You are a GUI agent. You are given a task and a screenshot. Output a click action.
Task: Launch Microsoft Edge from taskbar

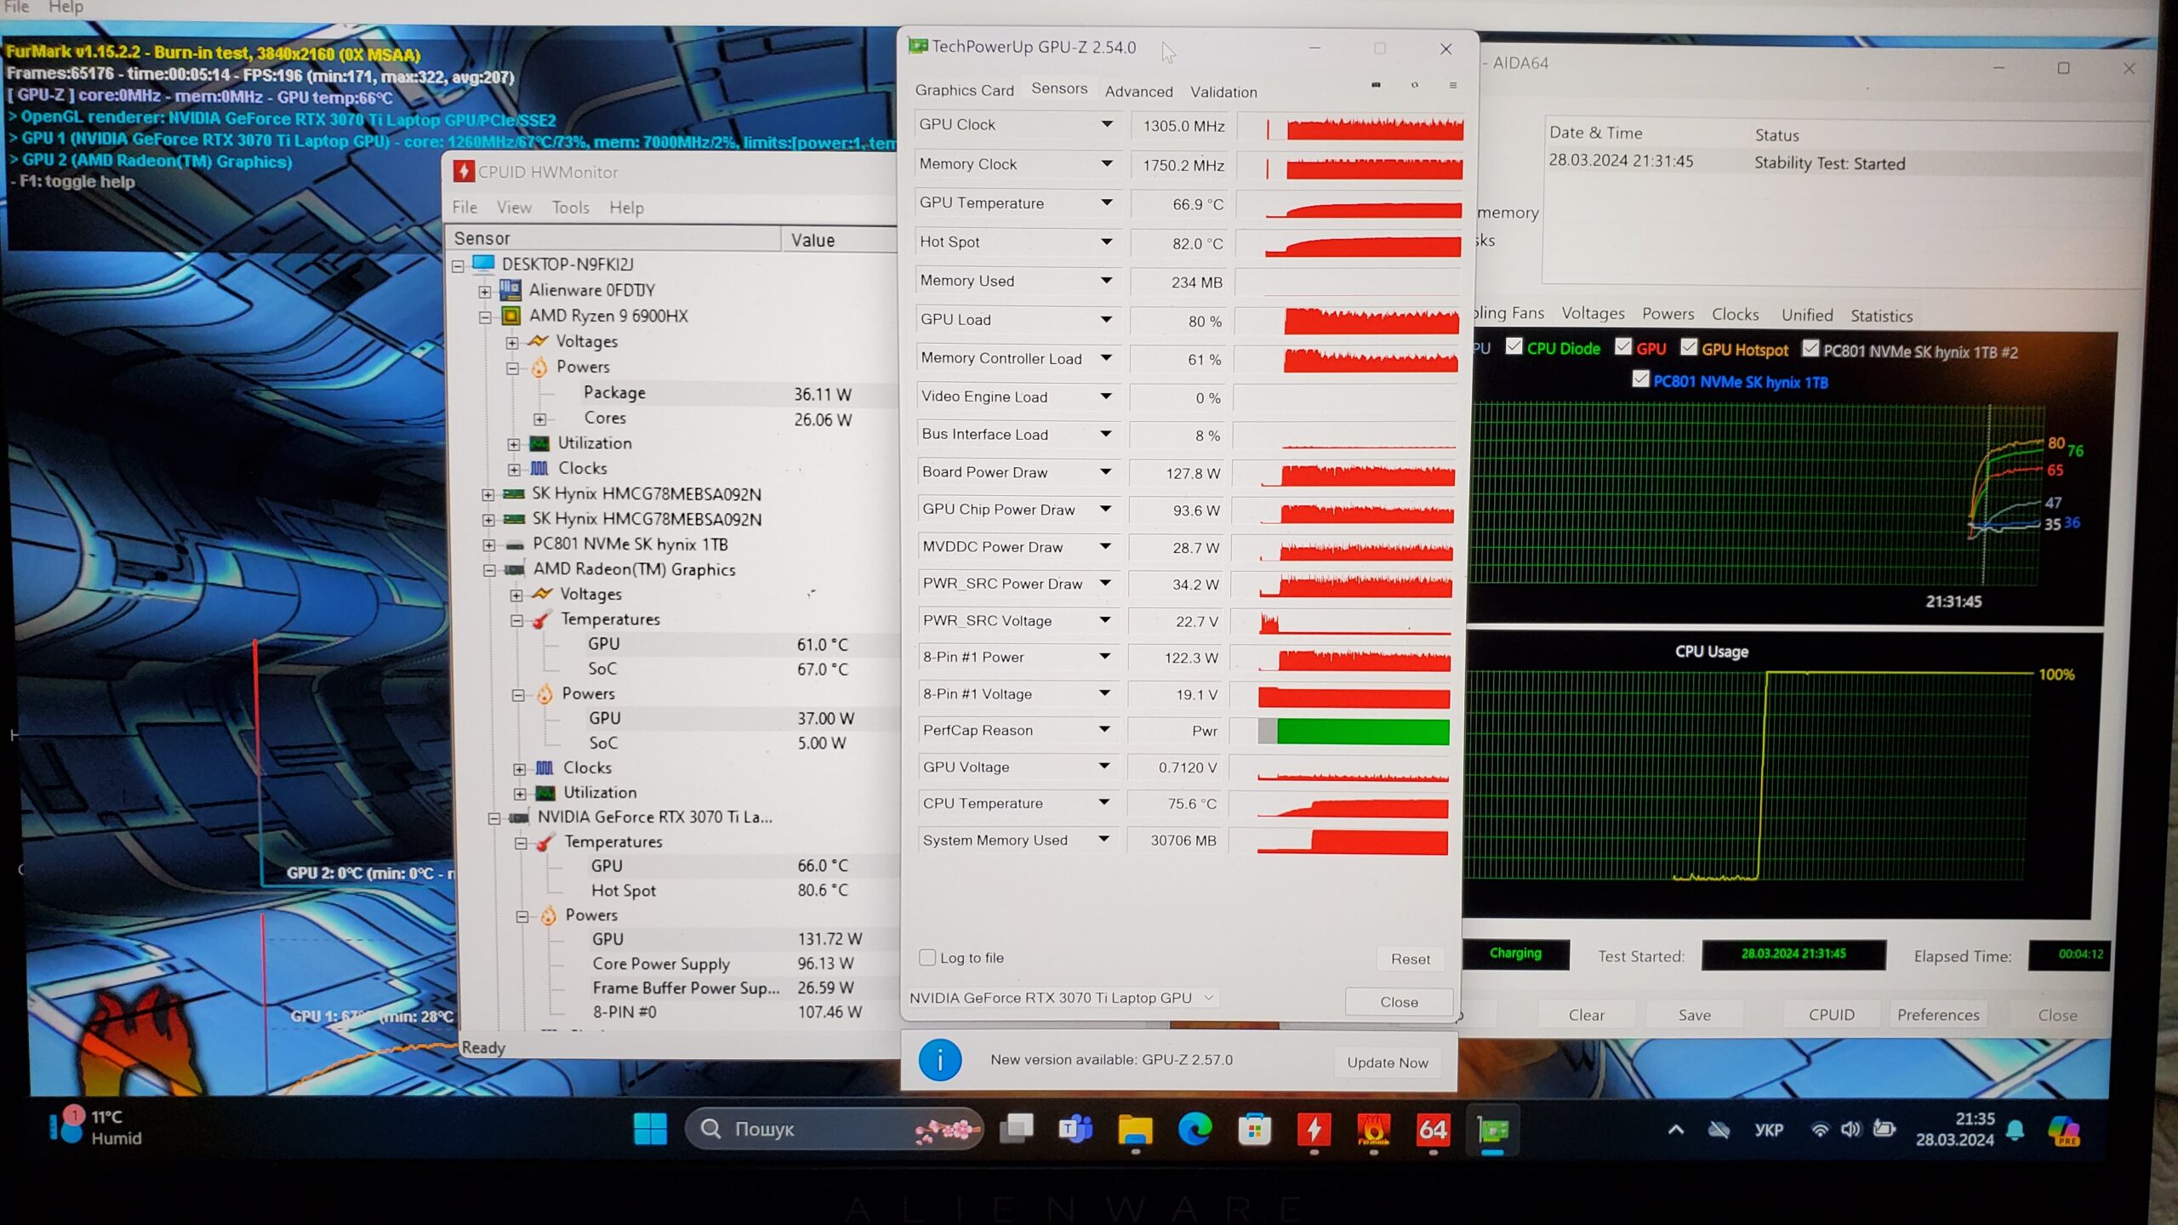(x=1194, y=1130)
